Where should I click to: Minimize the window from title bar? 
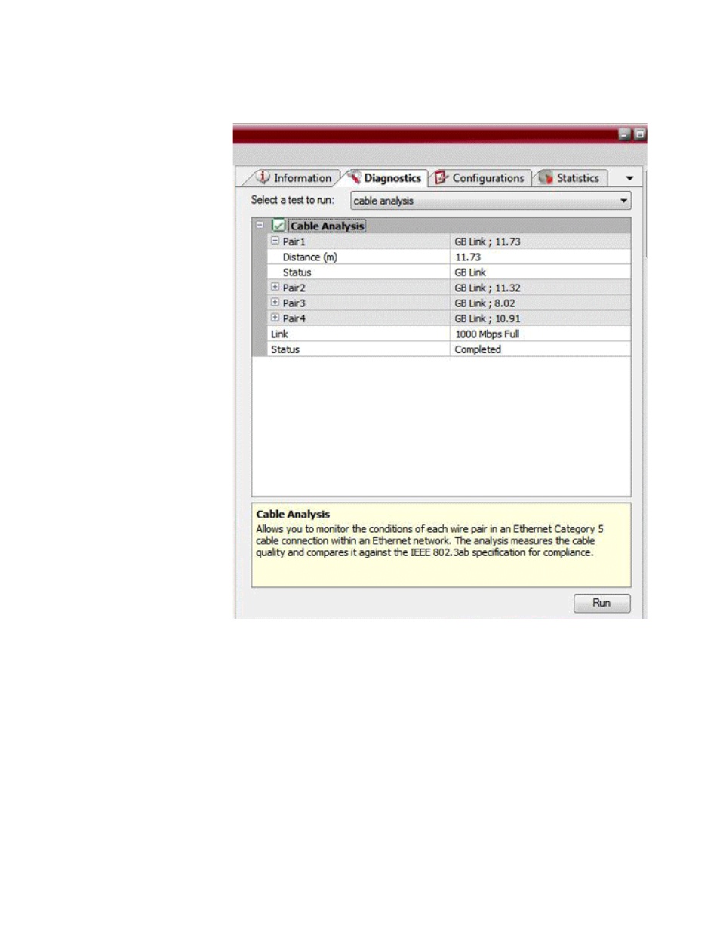click(x=624, y=134)
